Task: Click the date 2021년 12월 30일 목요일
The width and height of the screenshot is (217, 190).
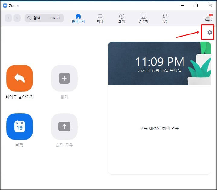Action: click(160, 71)
